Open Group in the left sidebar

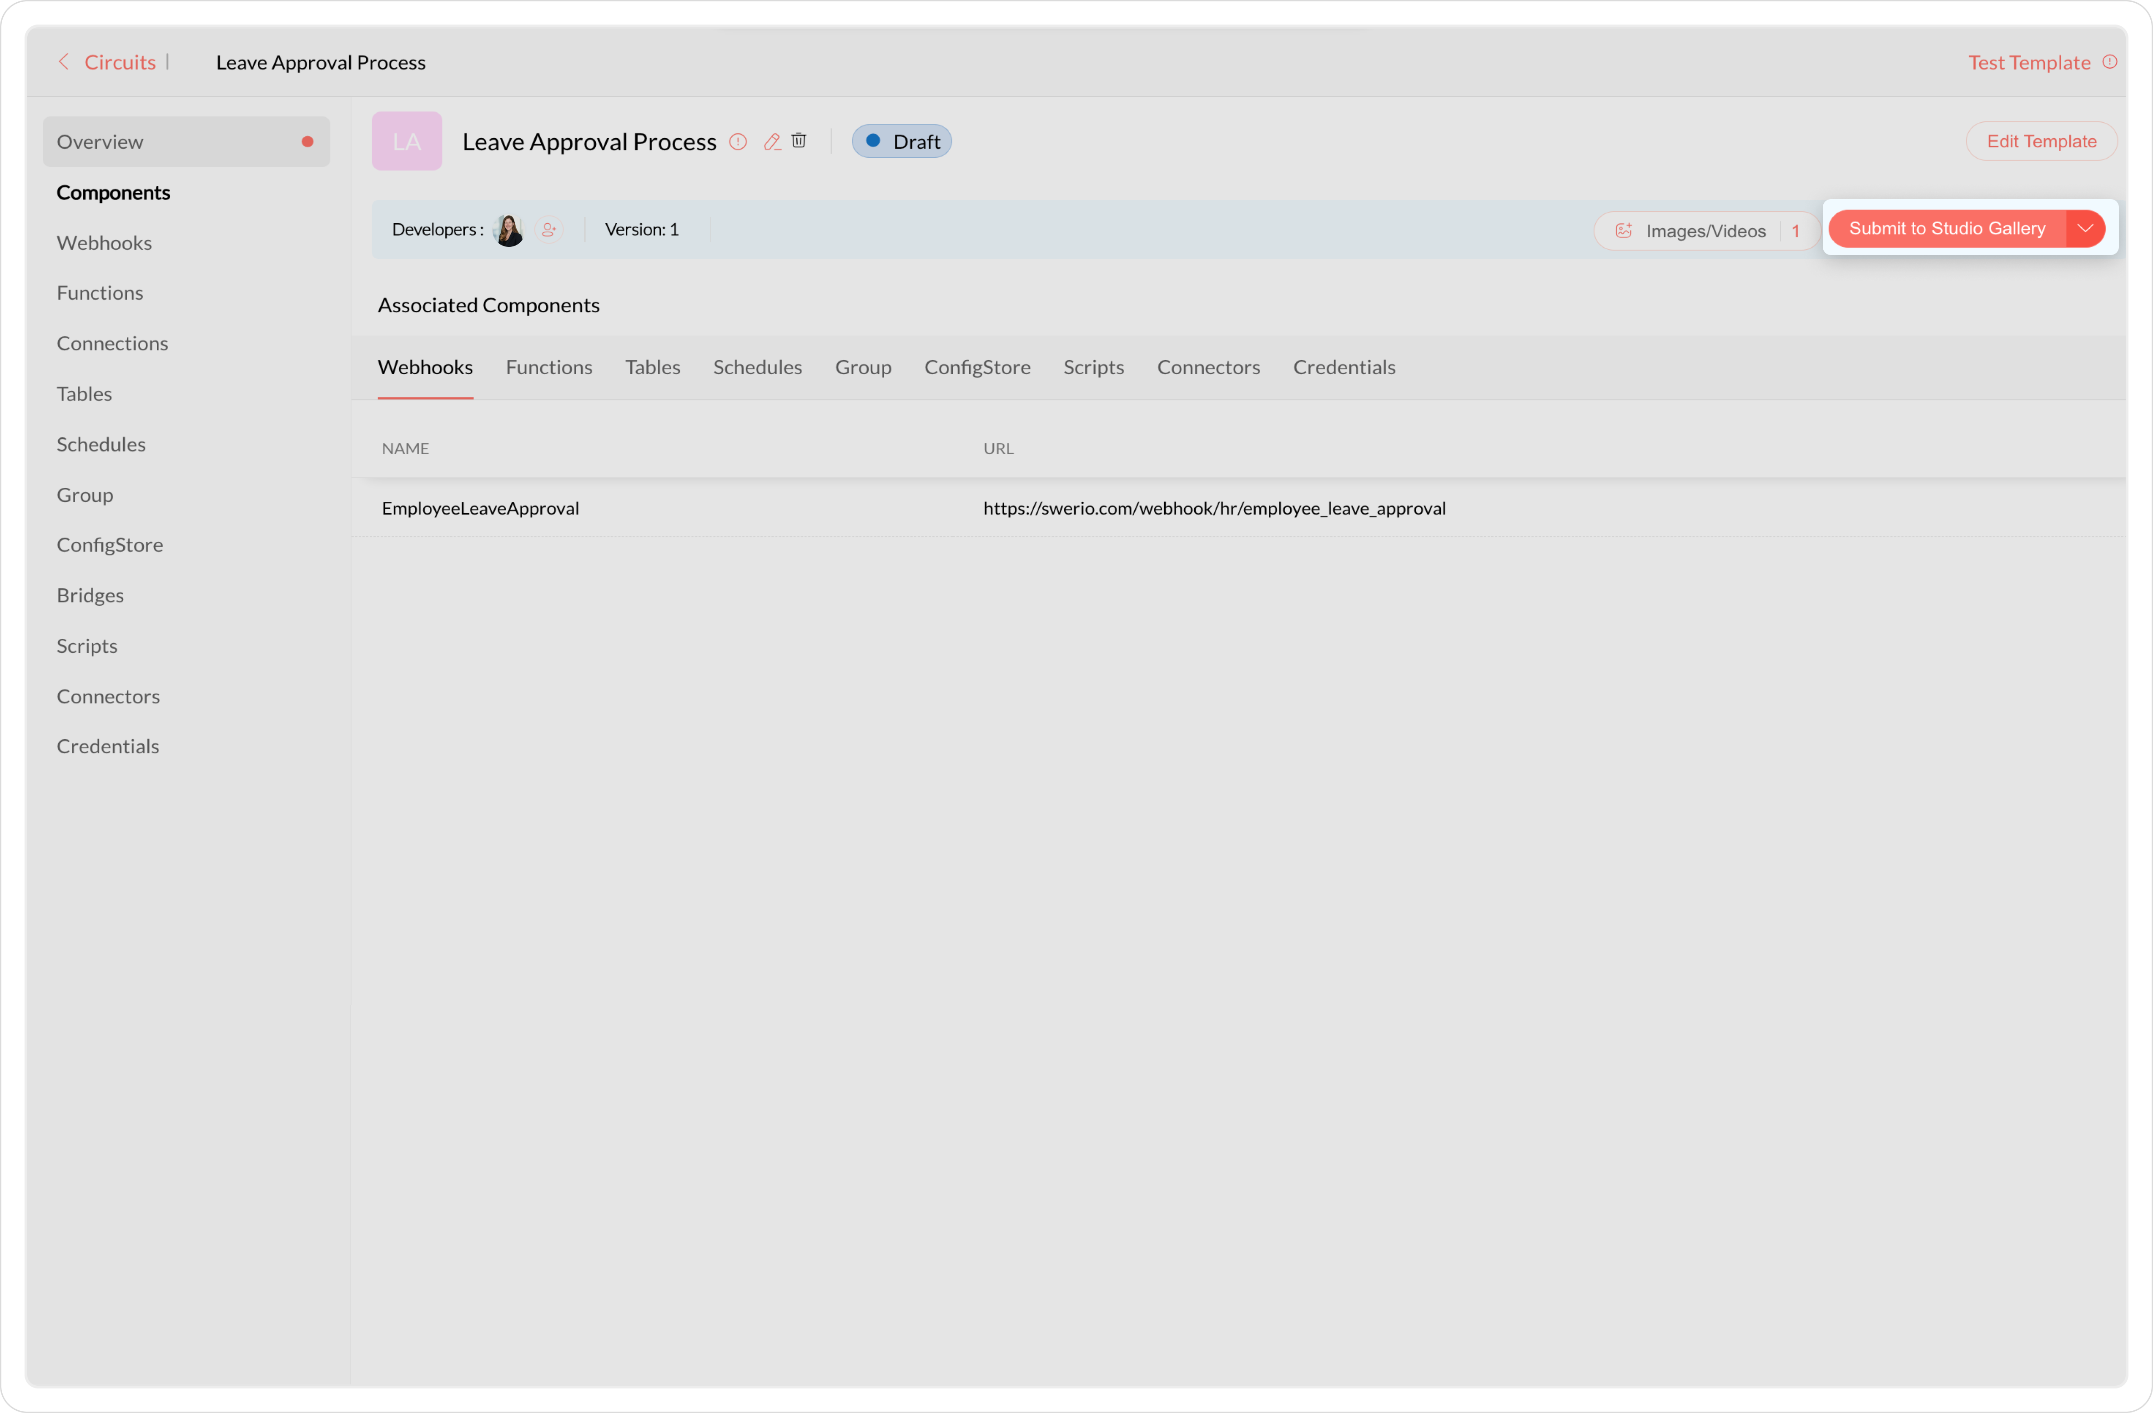click(x=85, y=495)
